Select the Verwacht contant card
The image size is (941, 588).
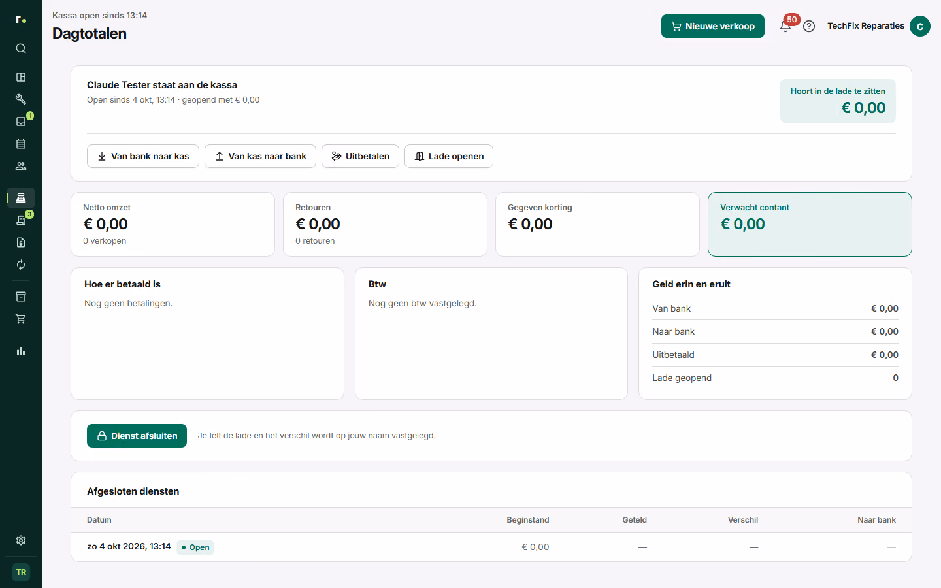(810, 224)
